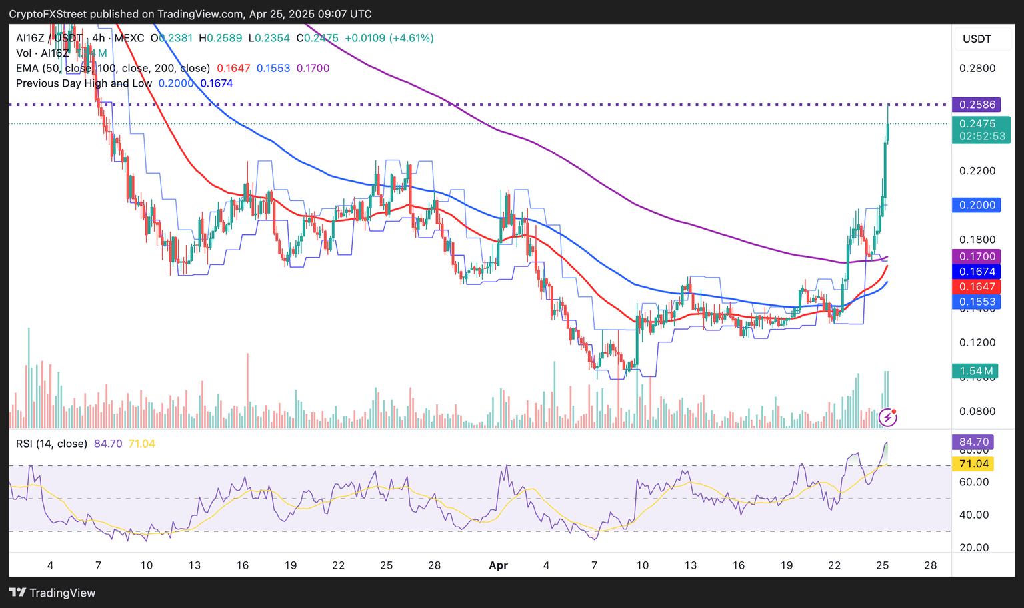1024x608 pixels.
Task: Click the yellow 71.04 RSI average tag
Action: [x=973, y=463]
